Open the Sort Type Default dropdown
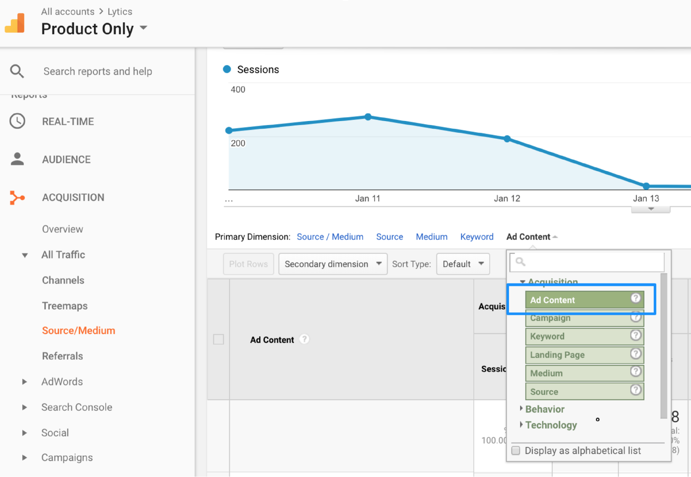691x477 pixels. click(463, 264)
